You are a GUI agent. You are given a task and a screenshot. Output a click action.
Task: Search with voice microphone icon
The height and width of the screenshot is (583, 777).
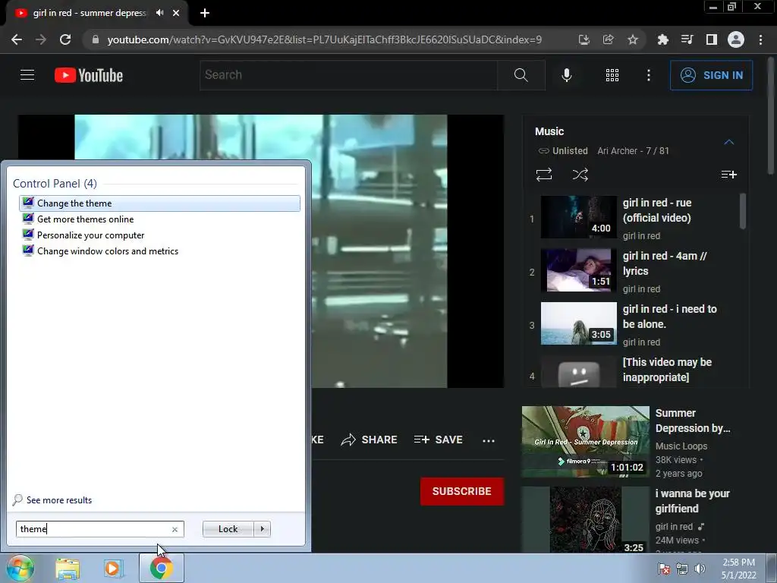(x=566, y=75)
